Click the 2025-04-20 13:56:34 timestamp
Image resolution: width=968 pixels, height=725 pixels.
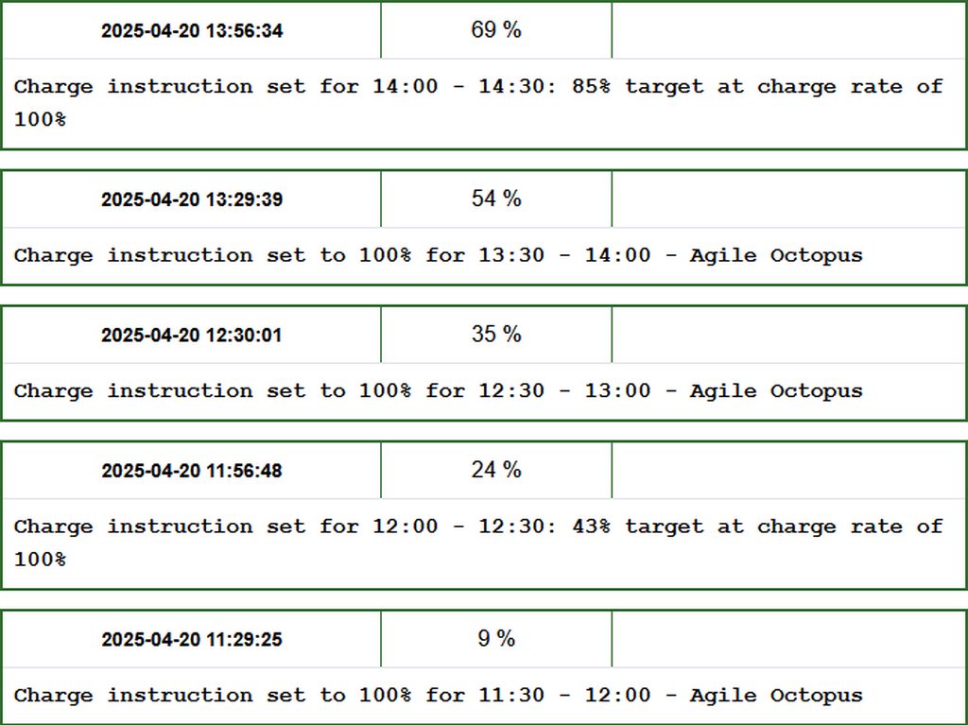192,31
